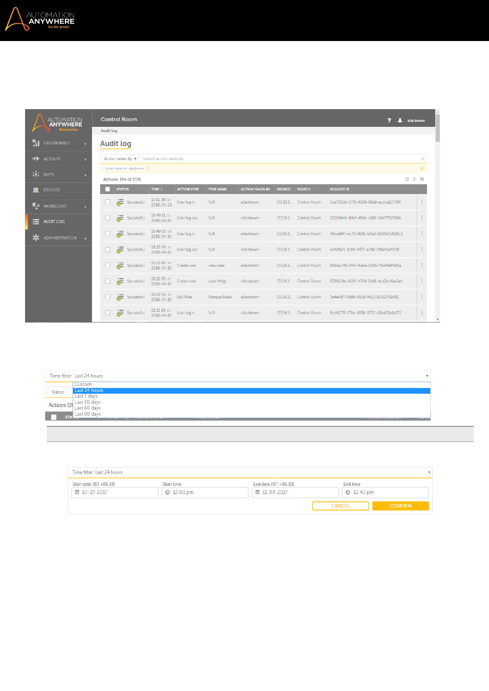Open the ellie.brown user profile icon
The width and height of the screenshot is (489, 691).
point(400,120)
